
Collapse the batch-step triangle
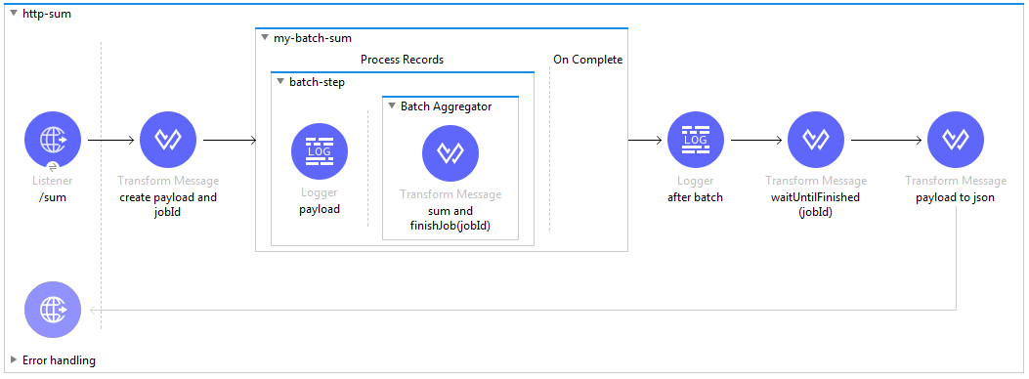280,82
